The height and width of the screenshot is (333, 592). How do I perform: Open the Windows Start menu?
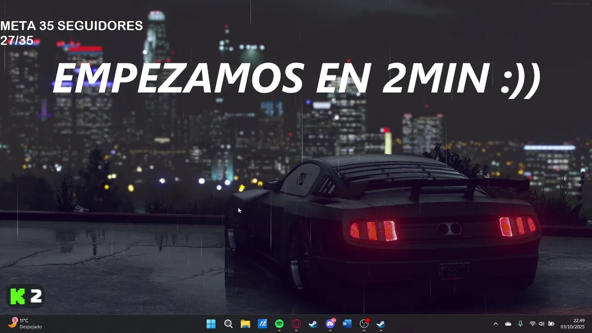click(x=211, y=324)
